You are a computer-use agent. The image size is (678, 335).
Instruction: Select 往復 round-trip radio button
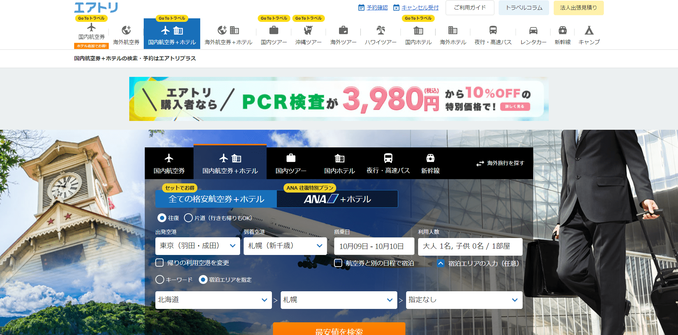(162, 218)
